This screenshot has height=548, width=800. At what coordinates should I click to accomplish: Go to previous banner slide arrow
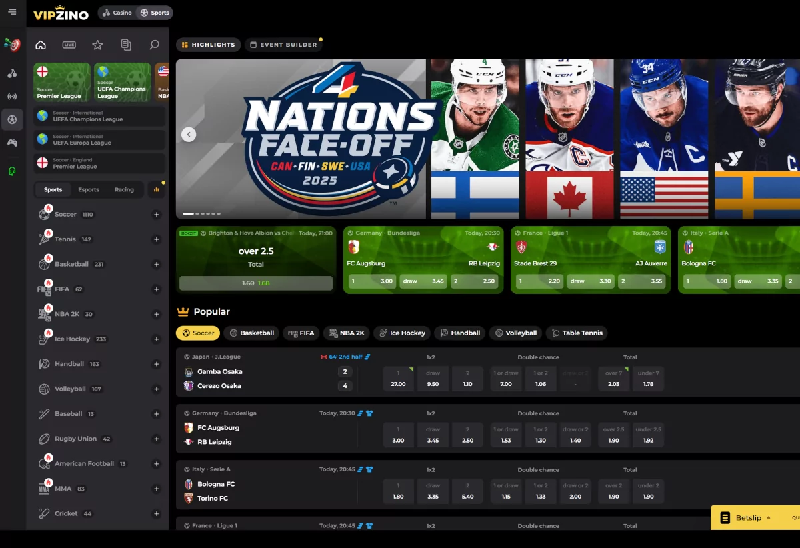pyautogui.click(x=189, y=135)
